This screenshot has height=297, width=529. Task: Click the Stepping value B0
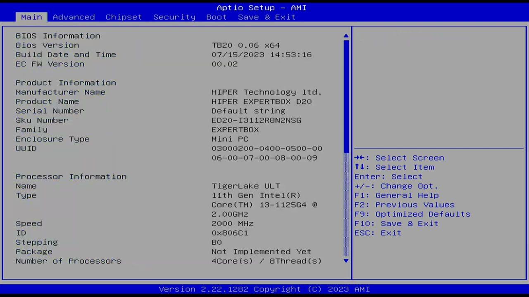coord(217,242)
